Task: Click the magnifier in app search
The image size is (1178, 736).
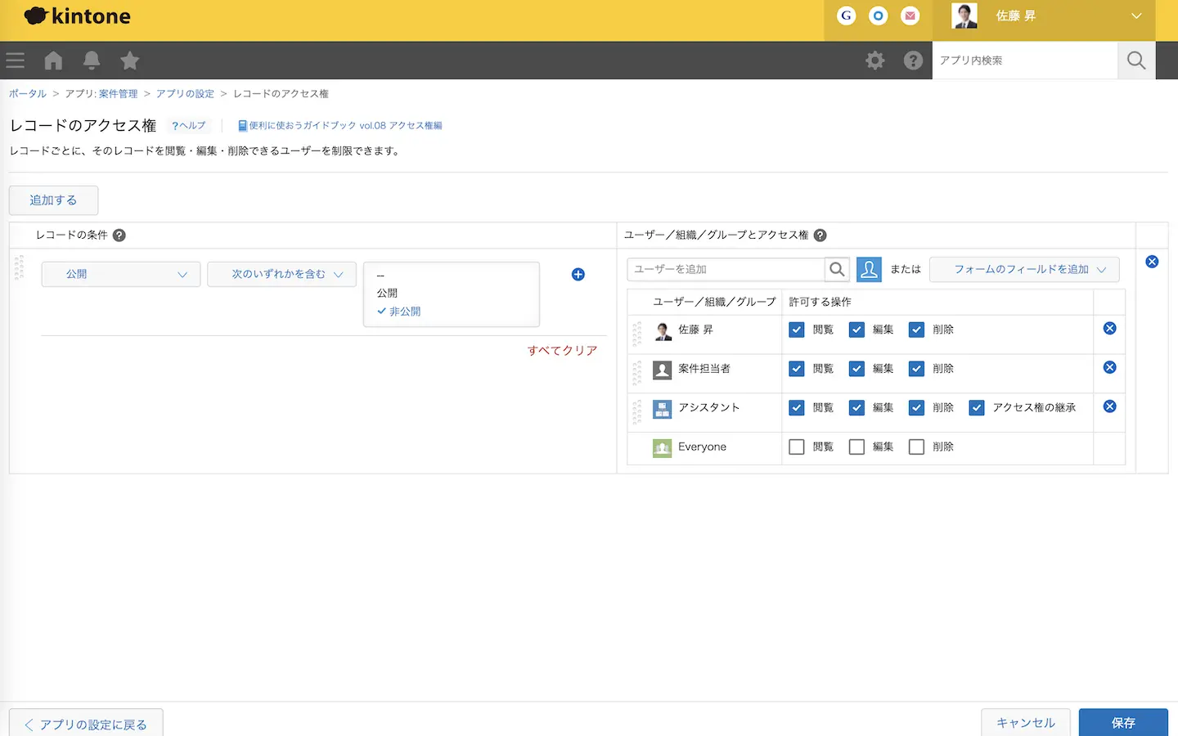Action: pyautogui.click(x=1136, y=61)
